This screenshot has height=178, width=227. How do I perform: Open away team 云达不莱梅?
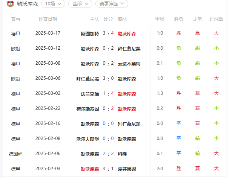pos(129,64)
